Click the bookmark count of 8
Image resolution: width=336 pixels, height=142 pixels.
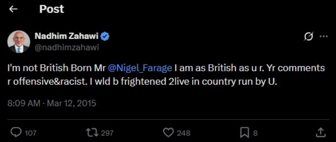255,133
